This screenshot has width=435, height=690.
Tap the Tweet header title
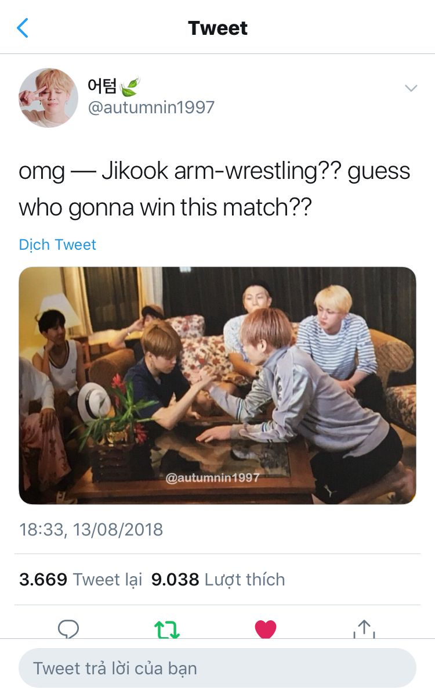217,28
